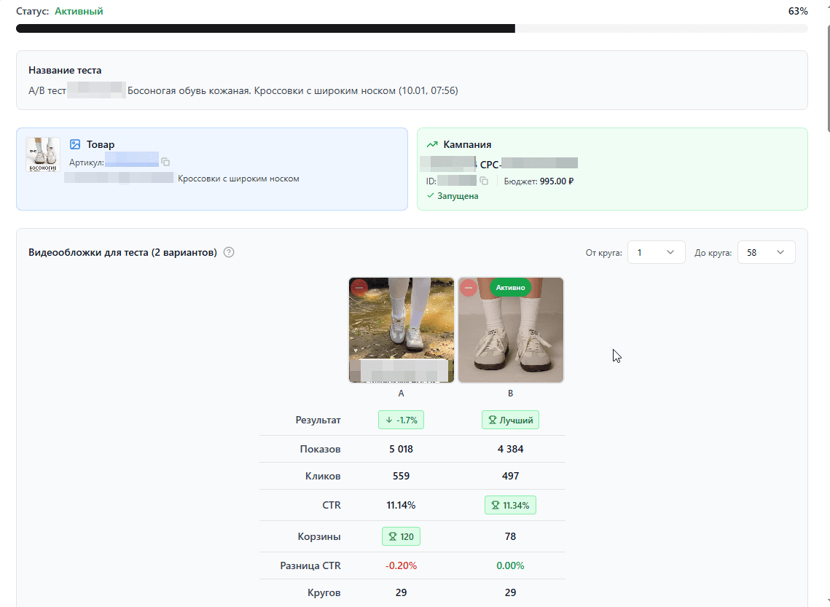830x607 pixels.
Task: Click the 120 Корзины badge
Action: click(401, 536)
